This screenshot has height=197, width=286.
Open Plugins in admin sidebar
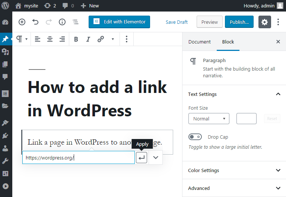point(5,136)
